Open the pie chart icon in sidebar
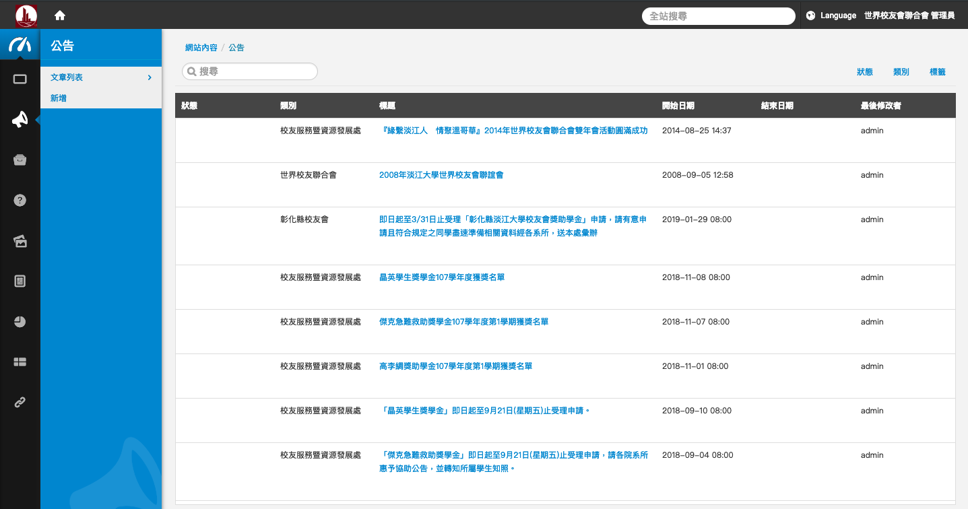The height and width of the screenshot is (509, 968). (20, 321)
